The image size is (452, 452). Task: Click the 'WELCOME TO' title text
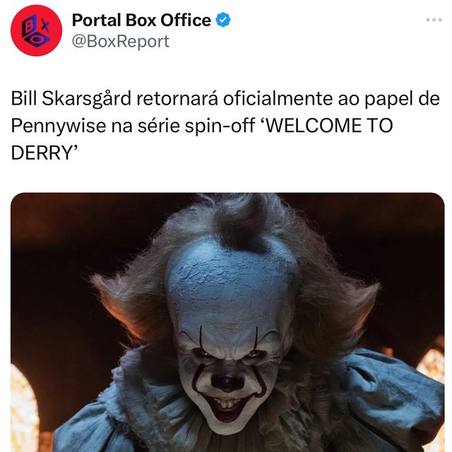(327, 126)
